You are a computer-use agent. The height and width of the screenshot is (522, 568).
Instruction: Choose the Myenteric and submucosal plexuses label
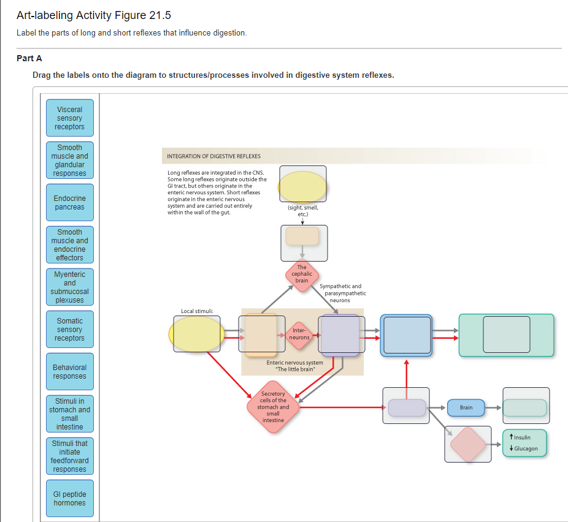(x=69, y=287)
